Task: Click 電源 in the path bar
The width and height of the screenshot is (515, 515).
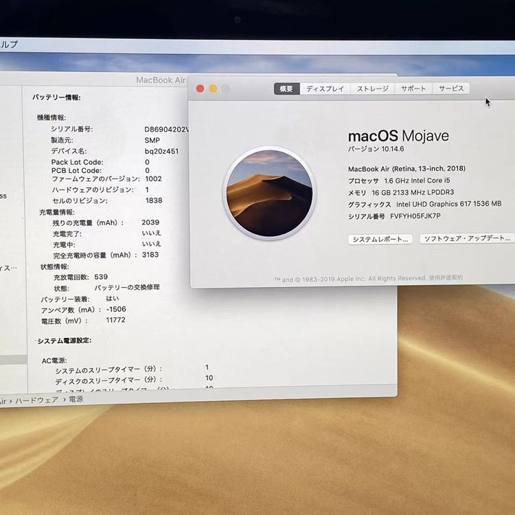Action: pos(76,400)
